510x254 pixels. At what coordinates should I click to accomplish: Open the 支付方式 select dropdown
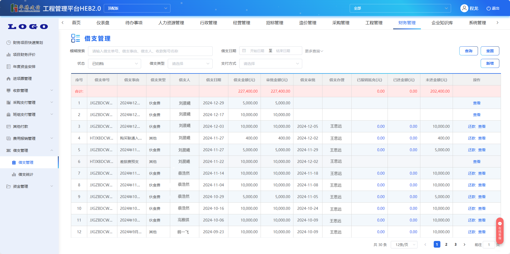click(271, 64)
